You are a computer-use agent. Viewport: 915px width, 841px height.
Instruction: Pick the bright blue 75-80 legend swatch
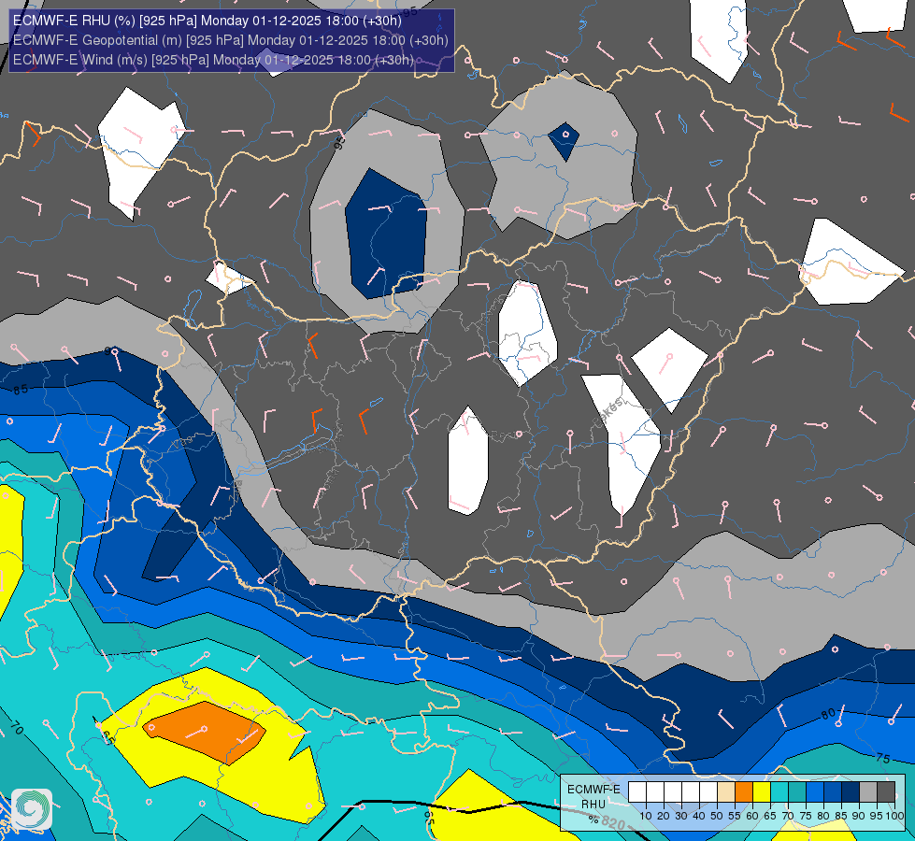point(815,791)
